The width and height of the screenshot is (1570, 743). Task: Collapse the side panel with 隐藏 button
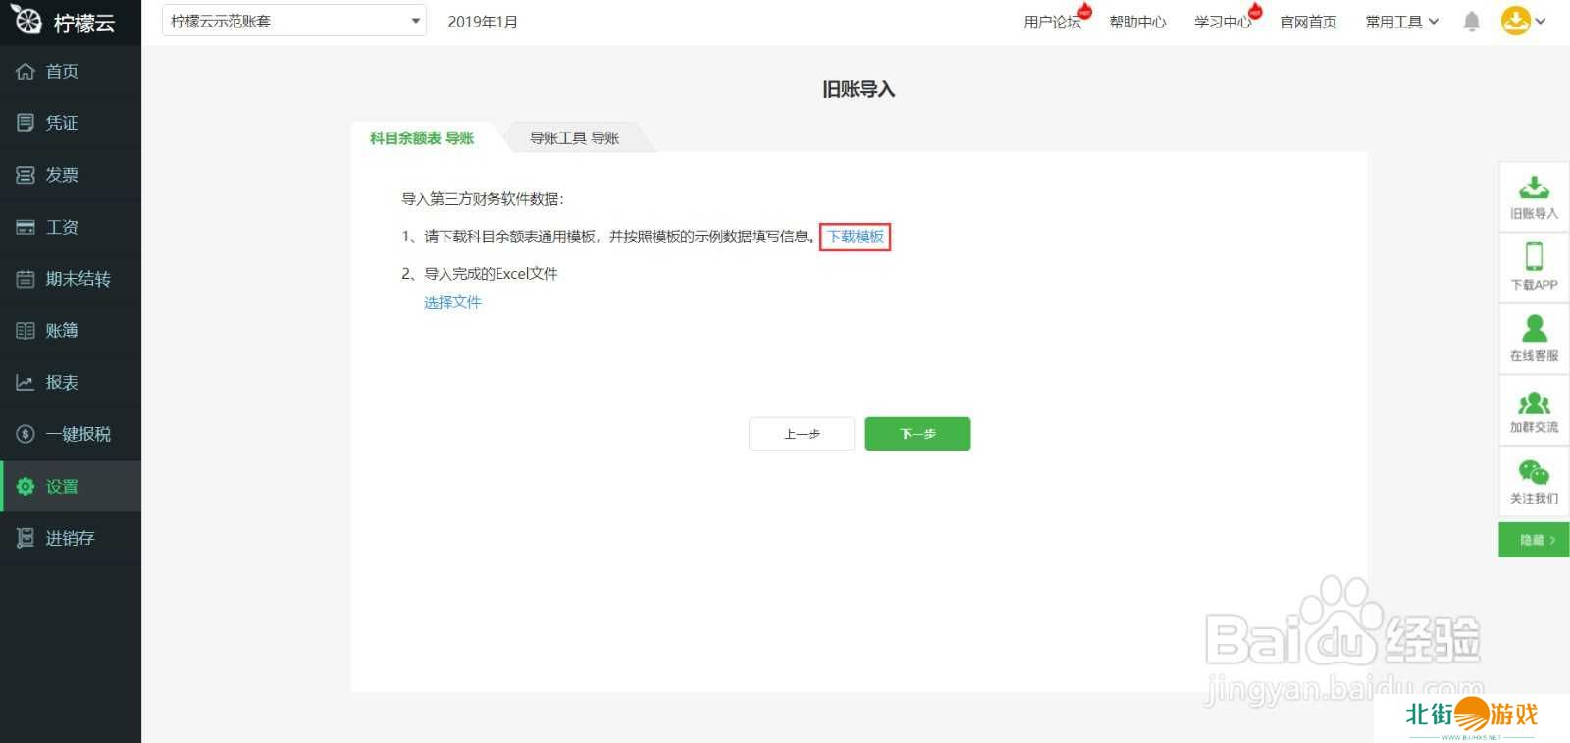1534,540
